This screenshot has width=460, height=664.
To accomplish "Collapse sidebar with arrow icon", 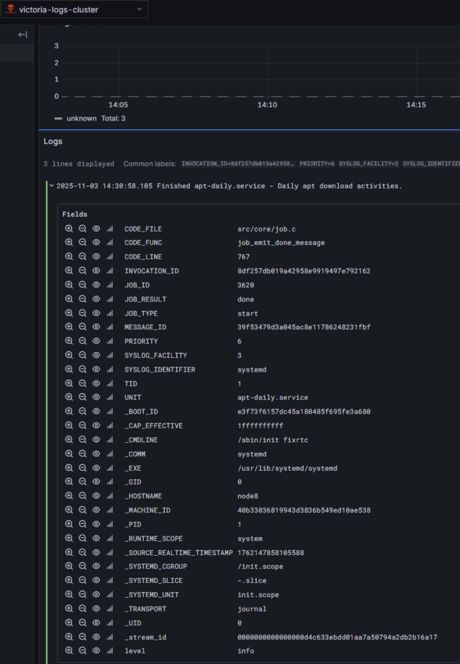I will [23, 34].
